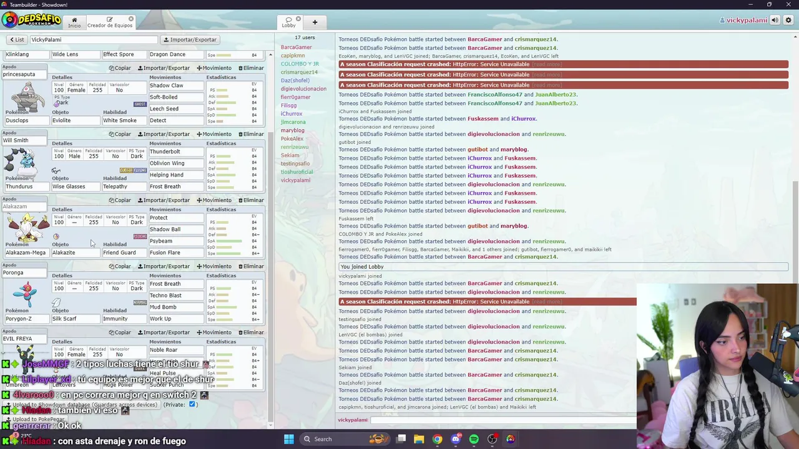
Task: Edit the princesaputa nickname field
Action: pos(24,74)
